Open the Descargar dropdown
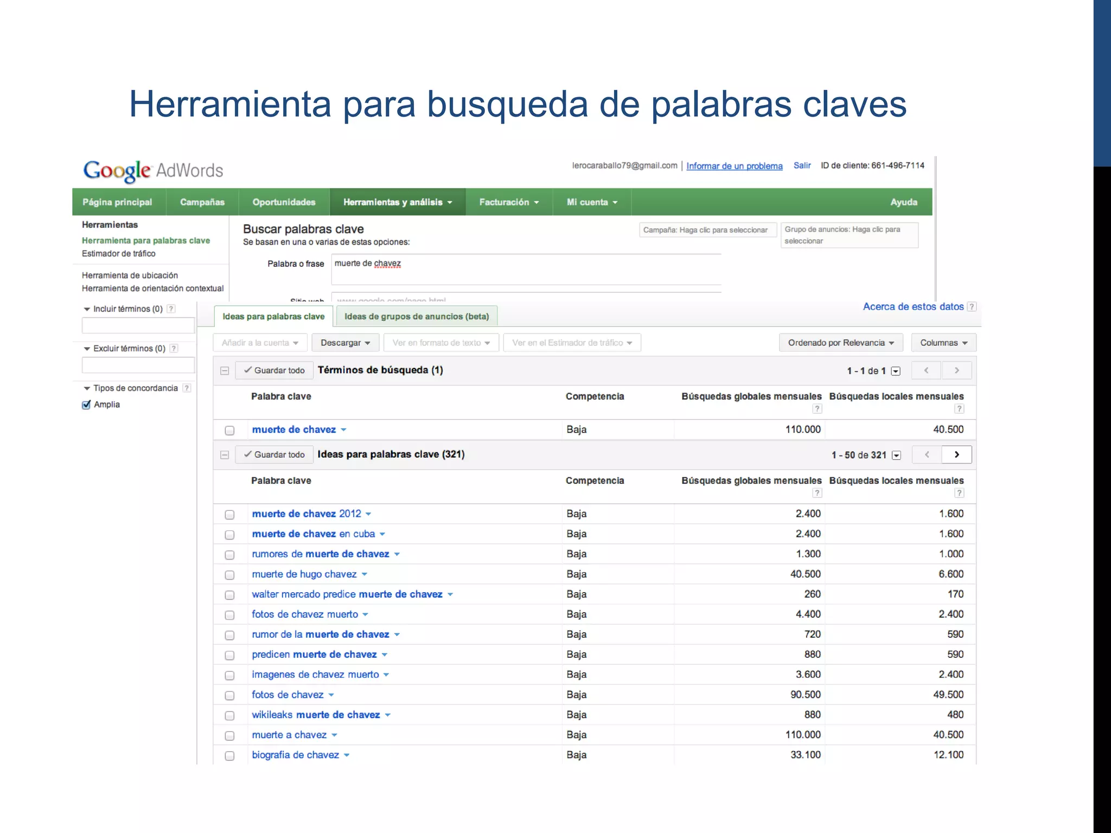The width and height of the screenshot is (1111, 833). 345,343
